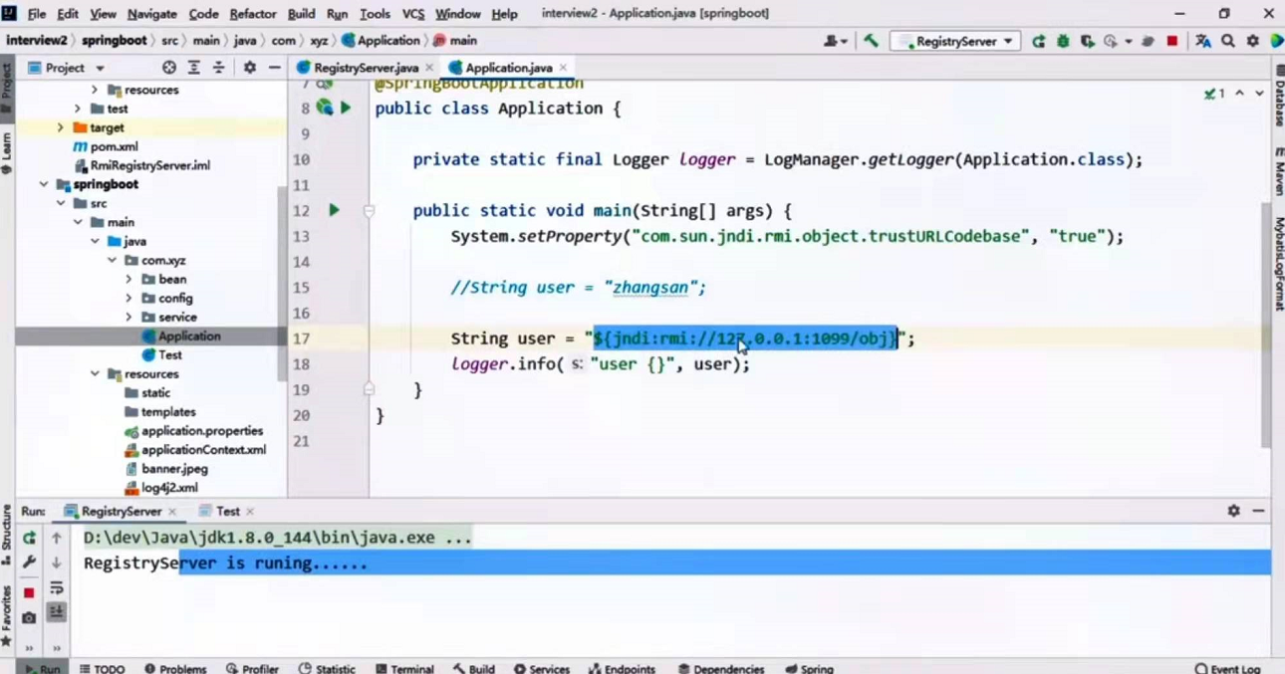Toggle scroll to end in Run console
The width and height of the screenshot is (1285, 674).
[x=57, y=612]
